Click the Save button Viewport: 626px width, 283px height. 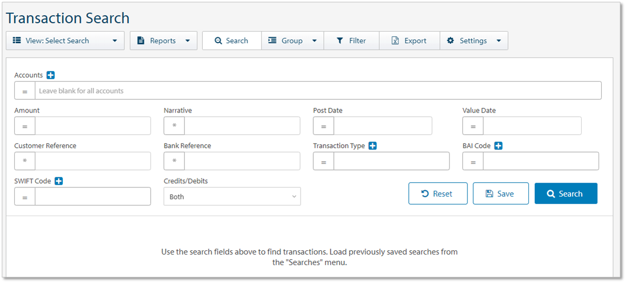[x=500, y=194]
